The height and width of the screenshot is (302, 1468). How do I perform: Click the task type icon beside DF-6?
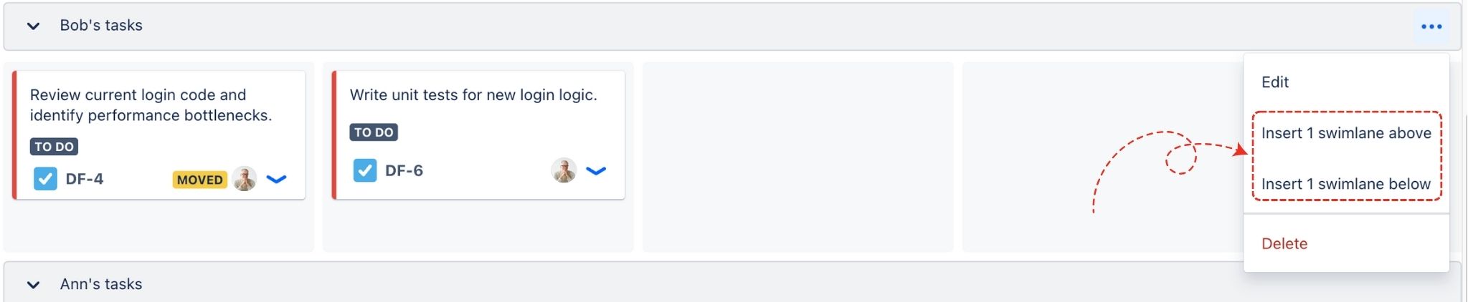click(x=365, y=170)
